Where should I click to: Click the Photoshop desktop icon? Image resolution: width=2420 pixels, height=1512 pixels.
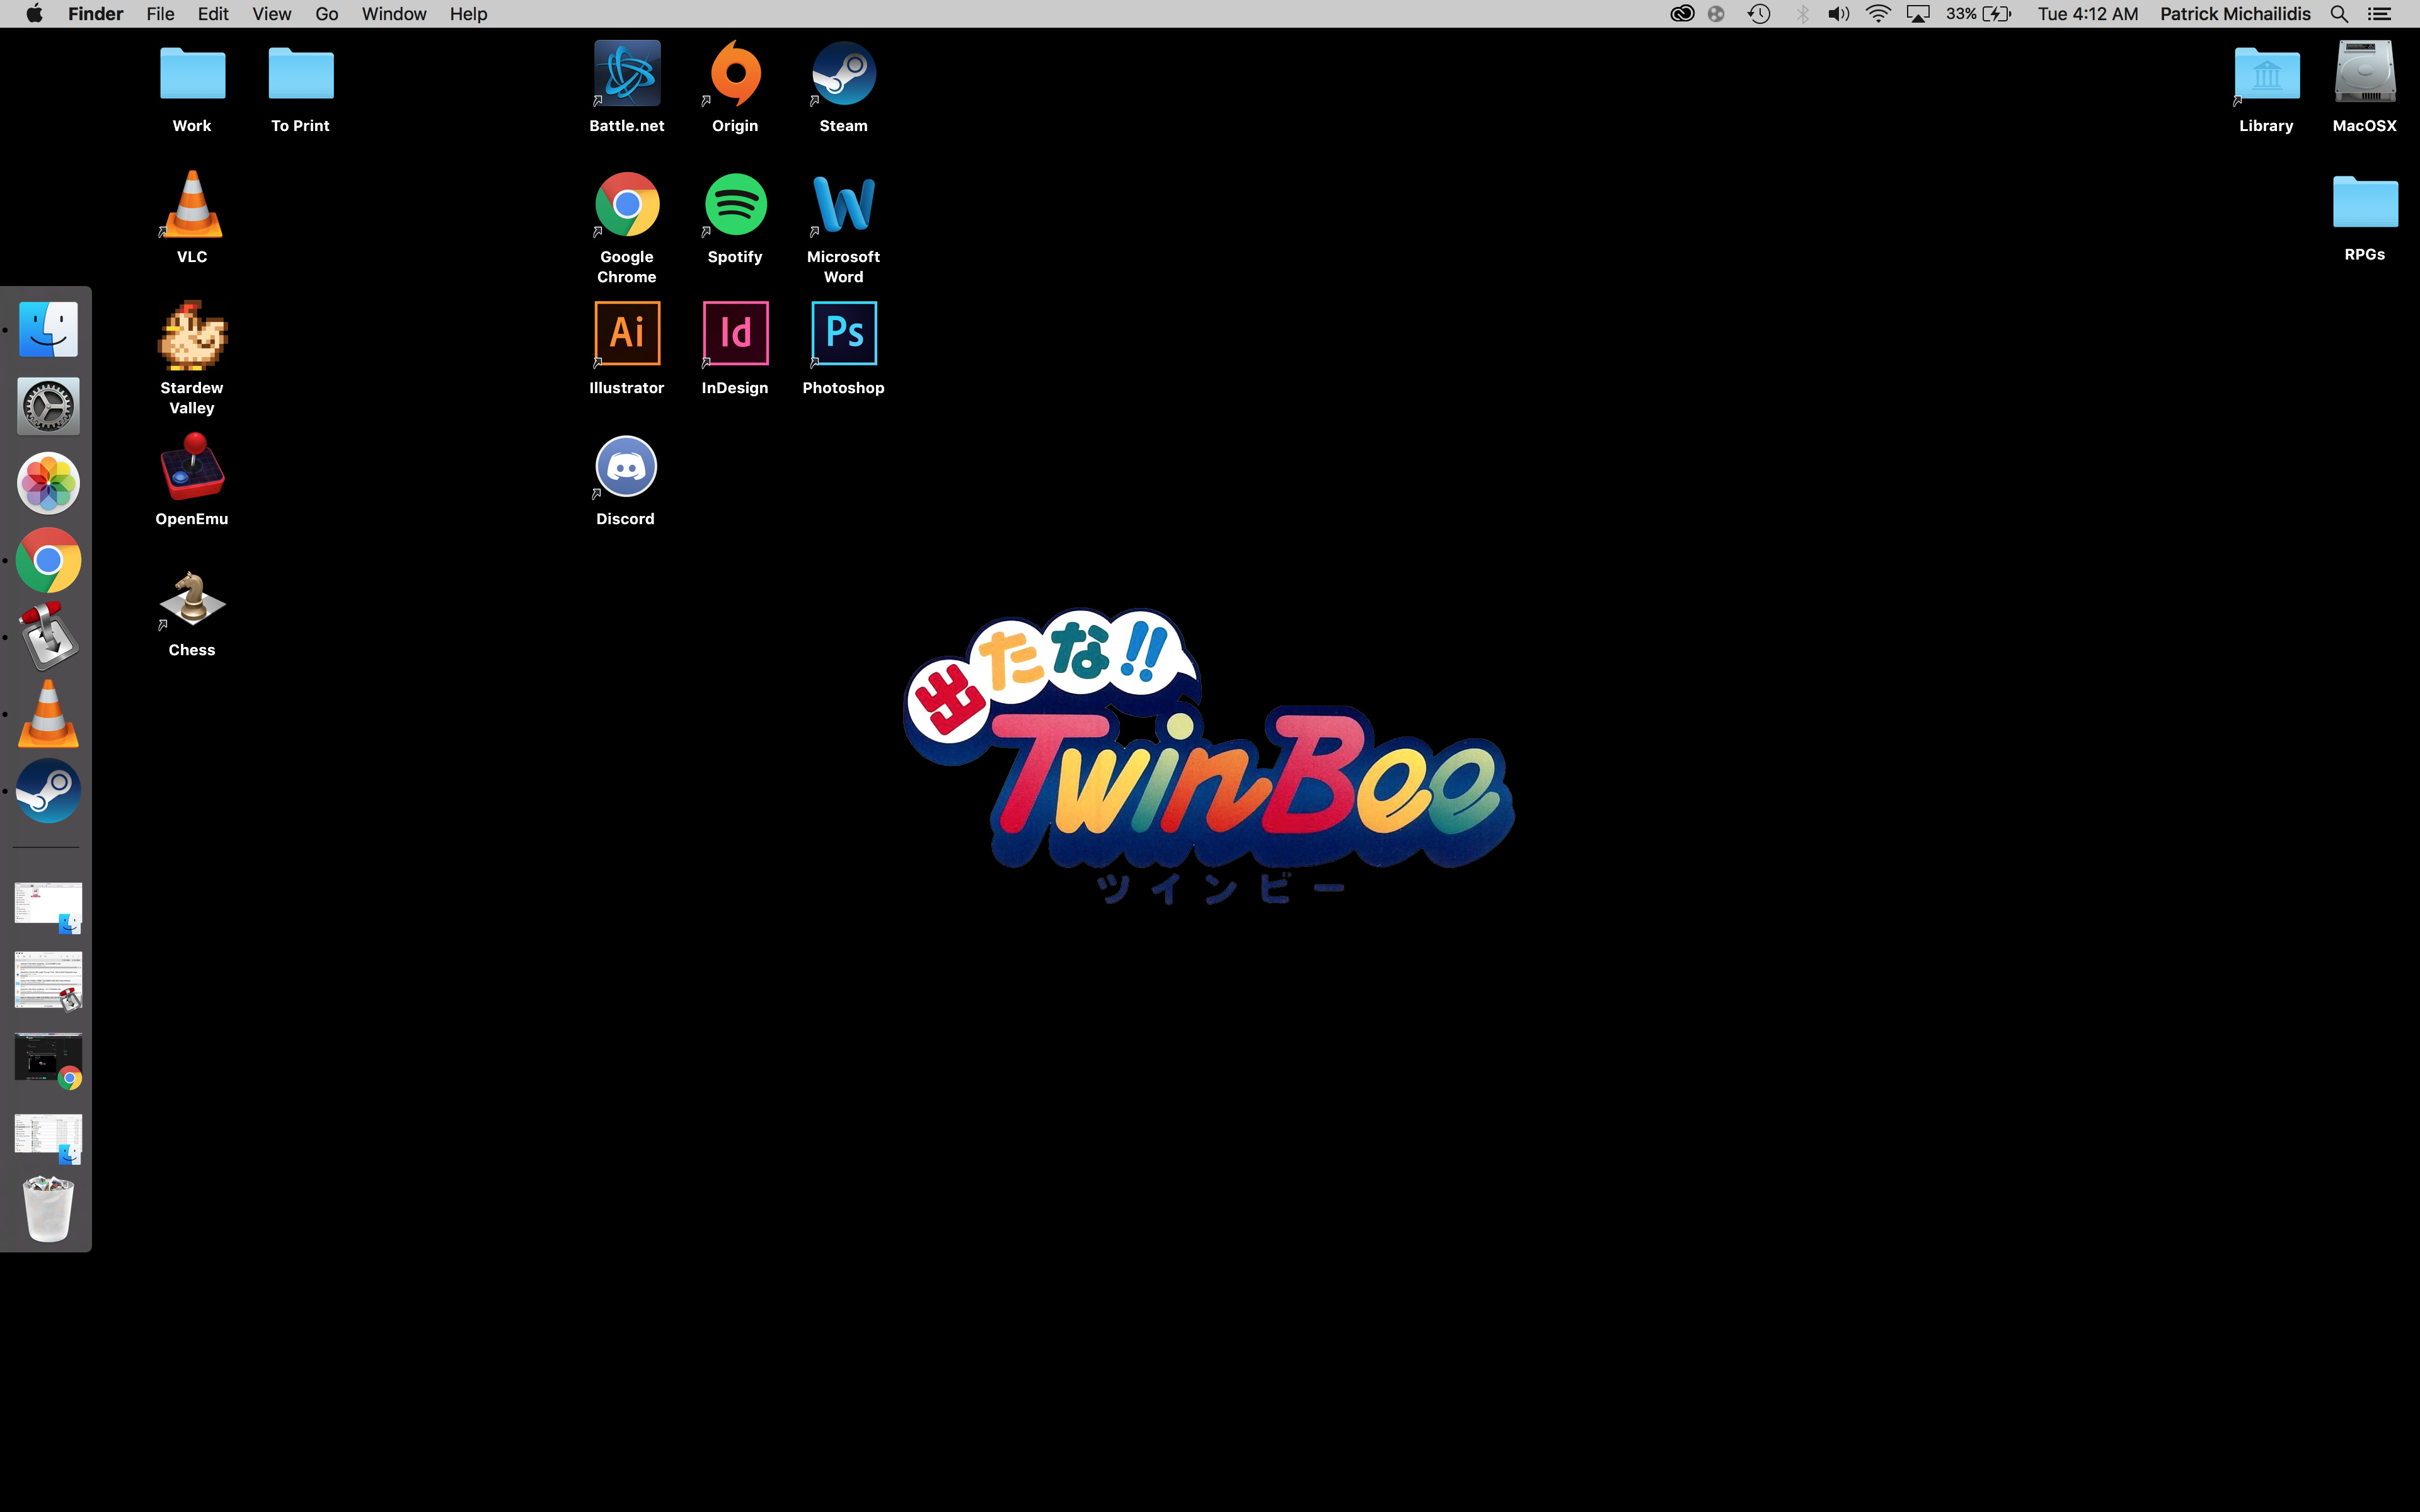pos(844,334)
